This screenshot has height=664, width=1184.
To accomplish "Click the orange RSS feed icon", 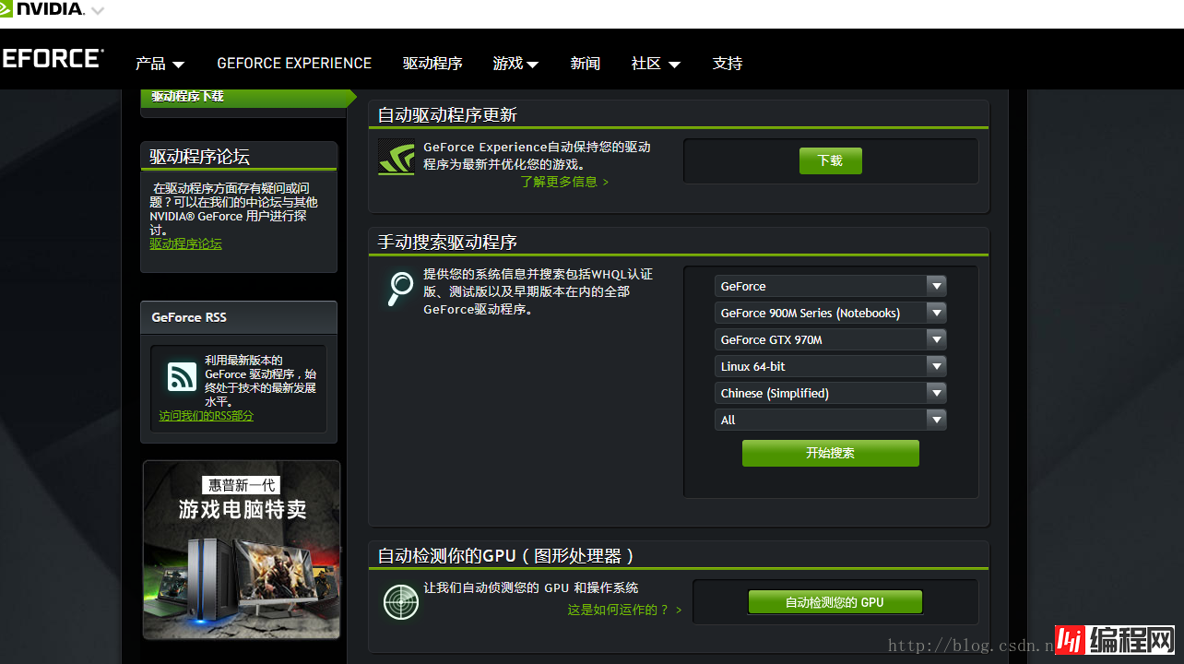I will point(181,376).
